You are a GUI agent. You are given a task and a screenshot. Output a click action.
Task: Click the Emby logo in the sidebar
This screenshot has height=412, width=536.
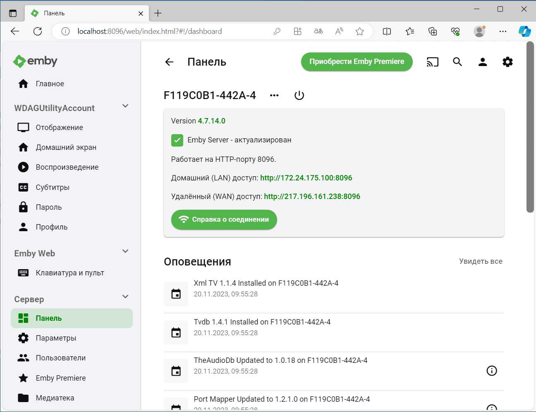coord(36,61)
